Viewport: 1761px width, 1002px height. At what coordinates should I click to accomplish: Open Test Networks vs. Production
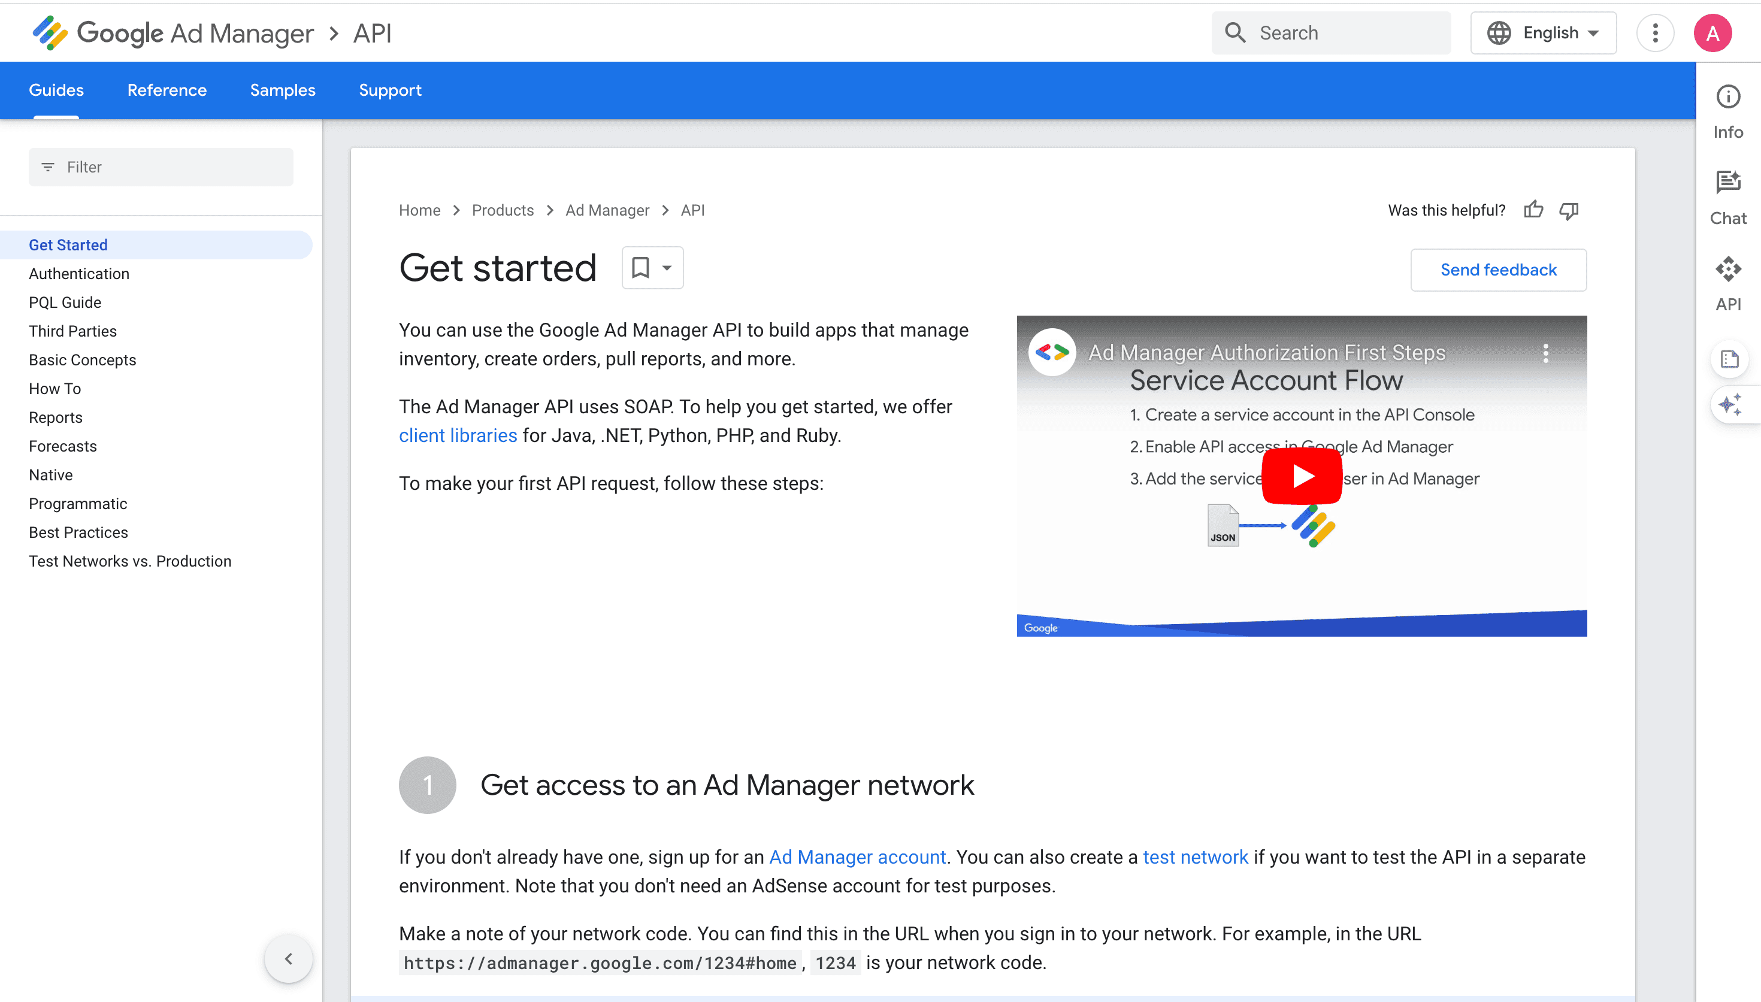130,561
